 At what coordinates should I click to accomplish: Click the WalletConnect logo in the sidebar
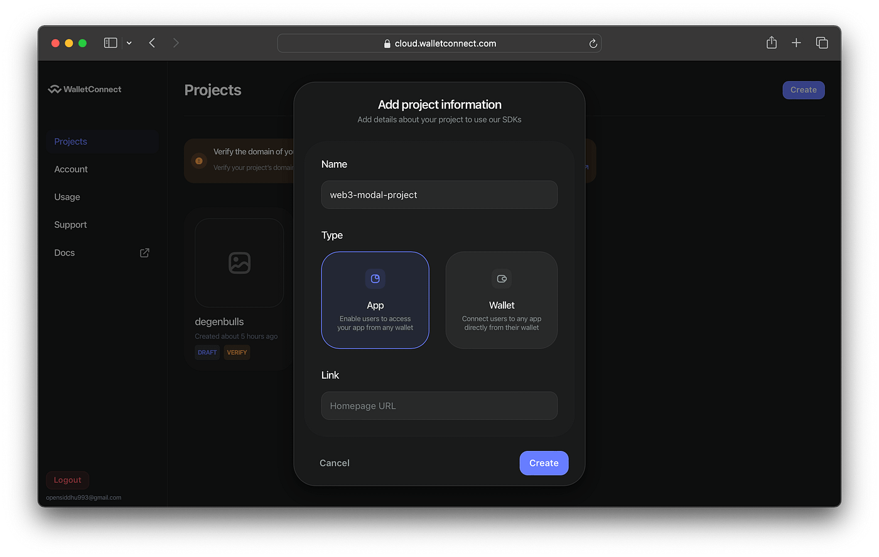click(84, 89)
